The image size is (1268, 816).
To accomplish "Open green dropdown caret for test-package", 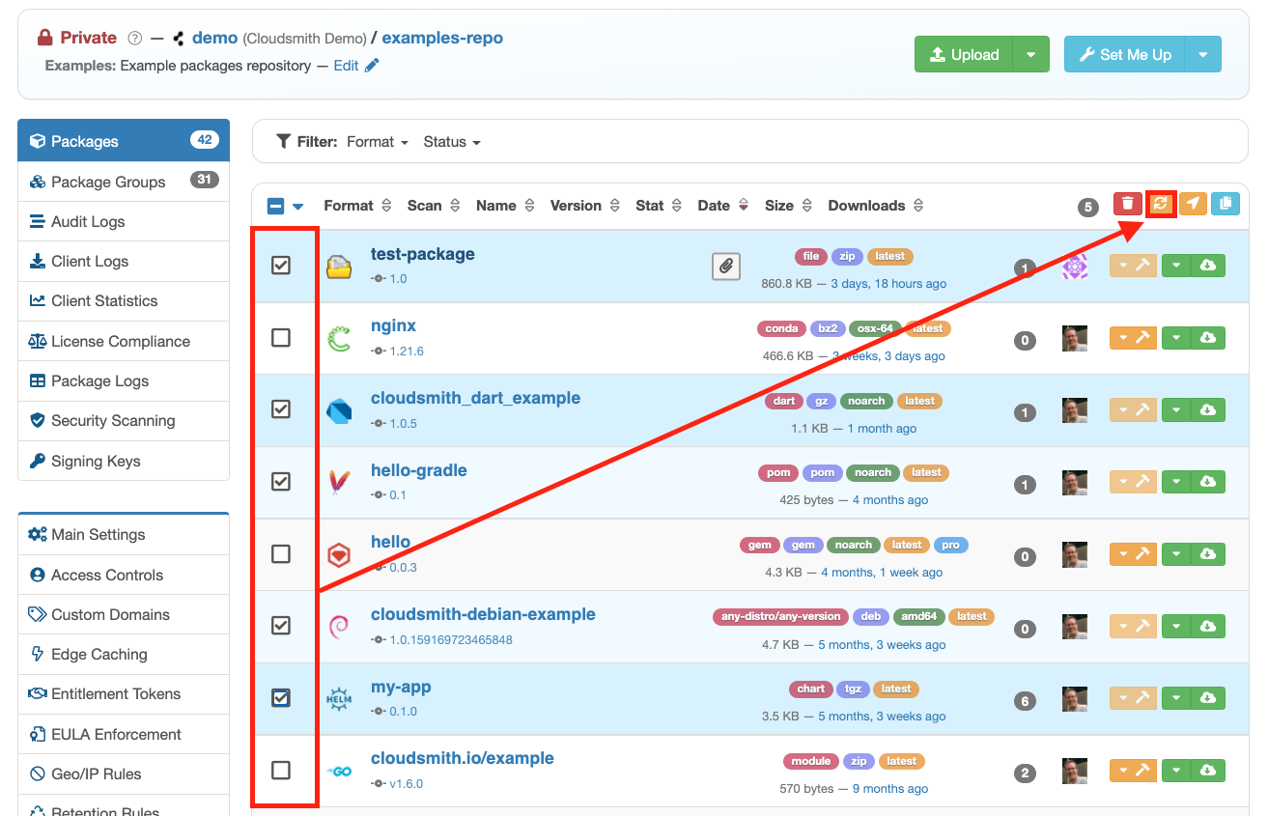I will tap(1176, 266).
